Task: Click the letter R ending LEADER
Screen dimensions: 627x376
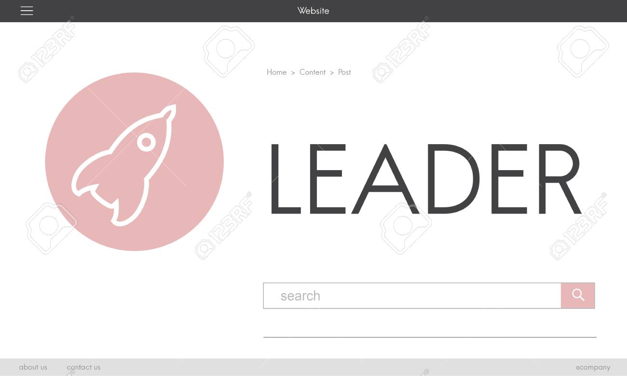Action: coord(559,179)
